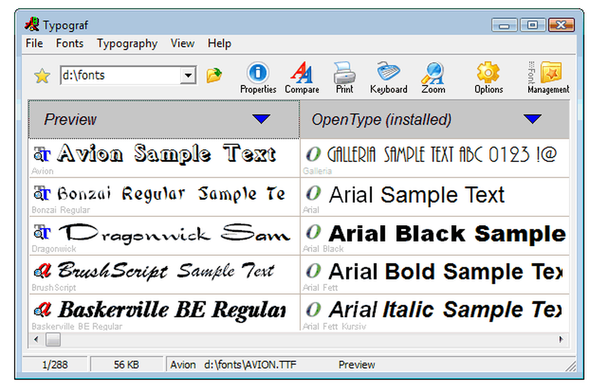Click the yellow star favorites icon

tap(42, 76)
